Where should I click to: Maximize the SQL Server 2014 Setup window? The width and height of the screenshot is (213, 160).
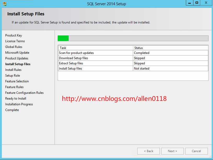[x=197, y=3]
